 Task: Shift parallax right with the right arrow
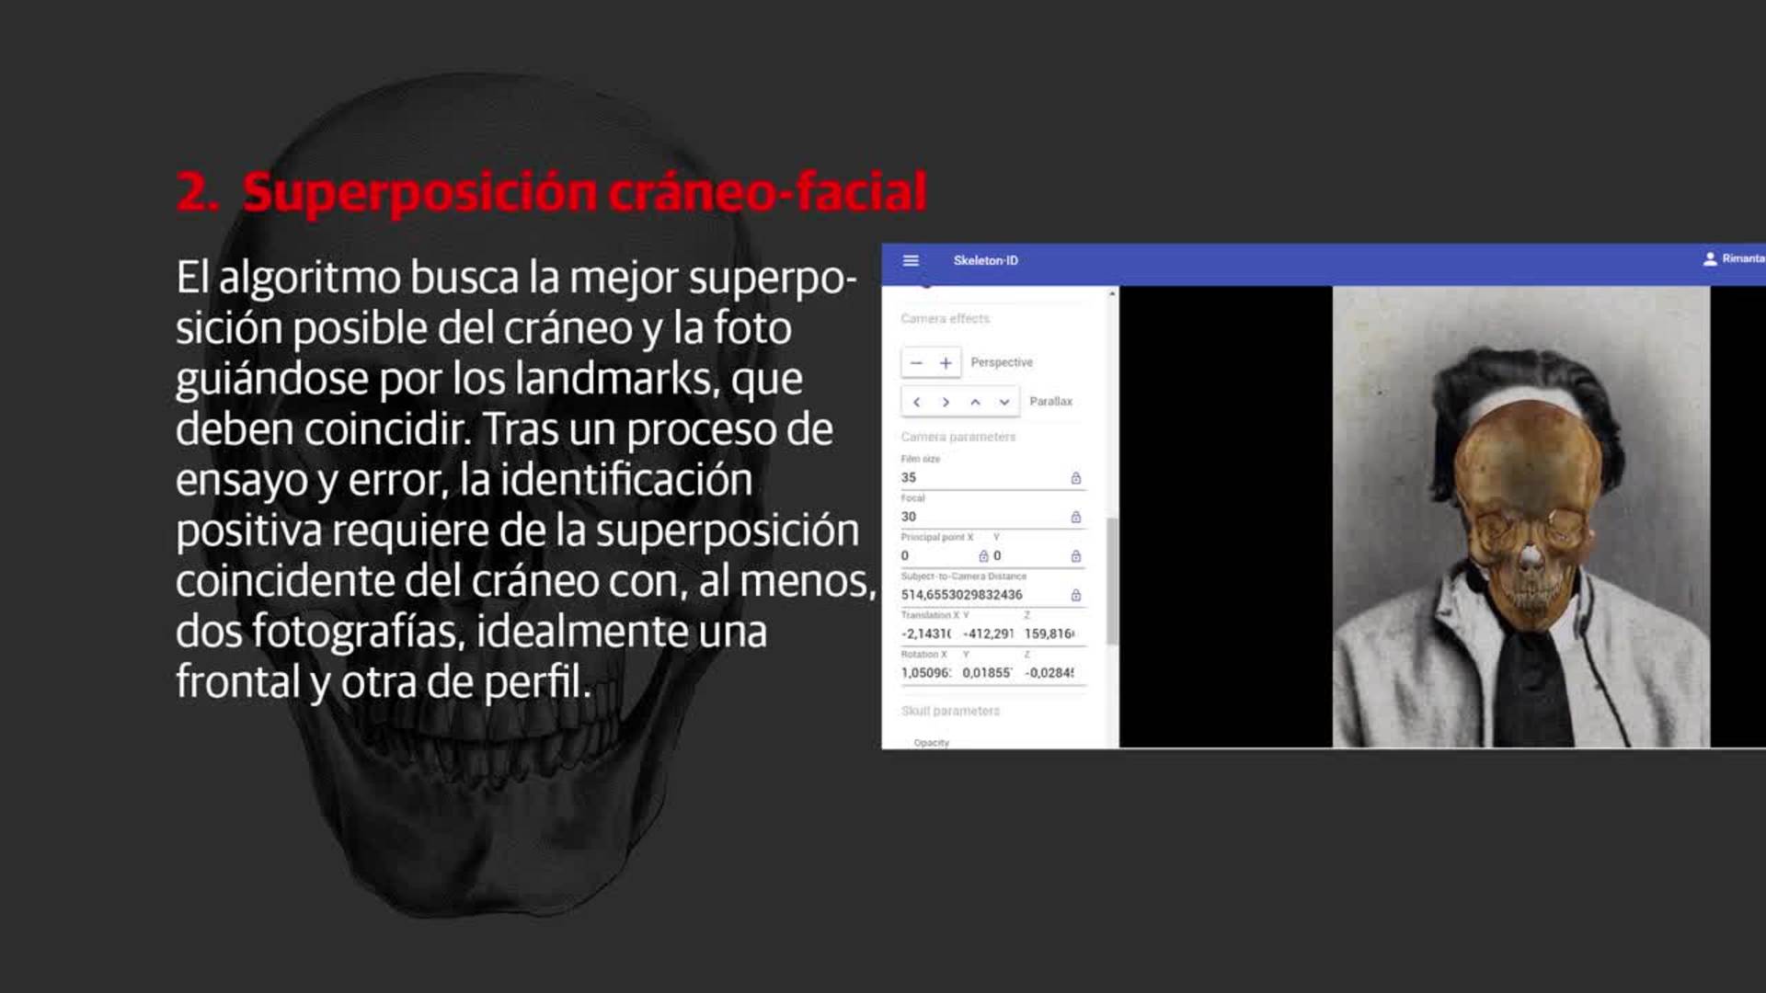946,402
